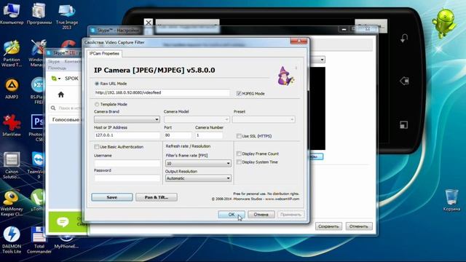
Task: Open Partition Wizard desktop shortcut
Action: (12, 53)
